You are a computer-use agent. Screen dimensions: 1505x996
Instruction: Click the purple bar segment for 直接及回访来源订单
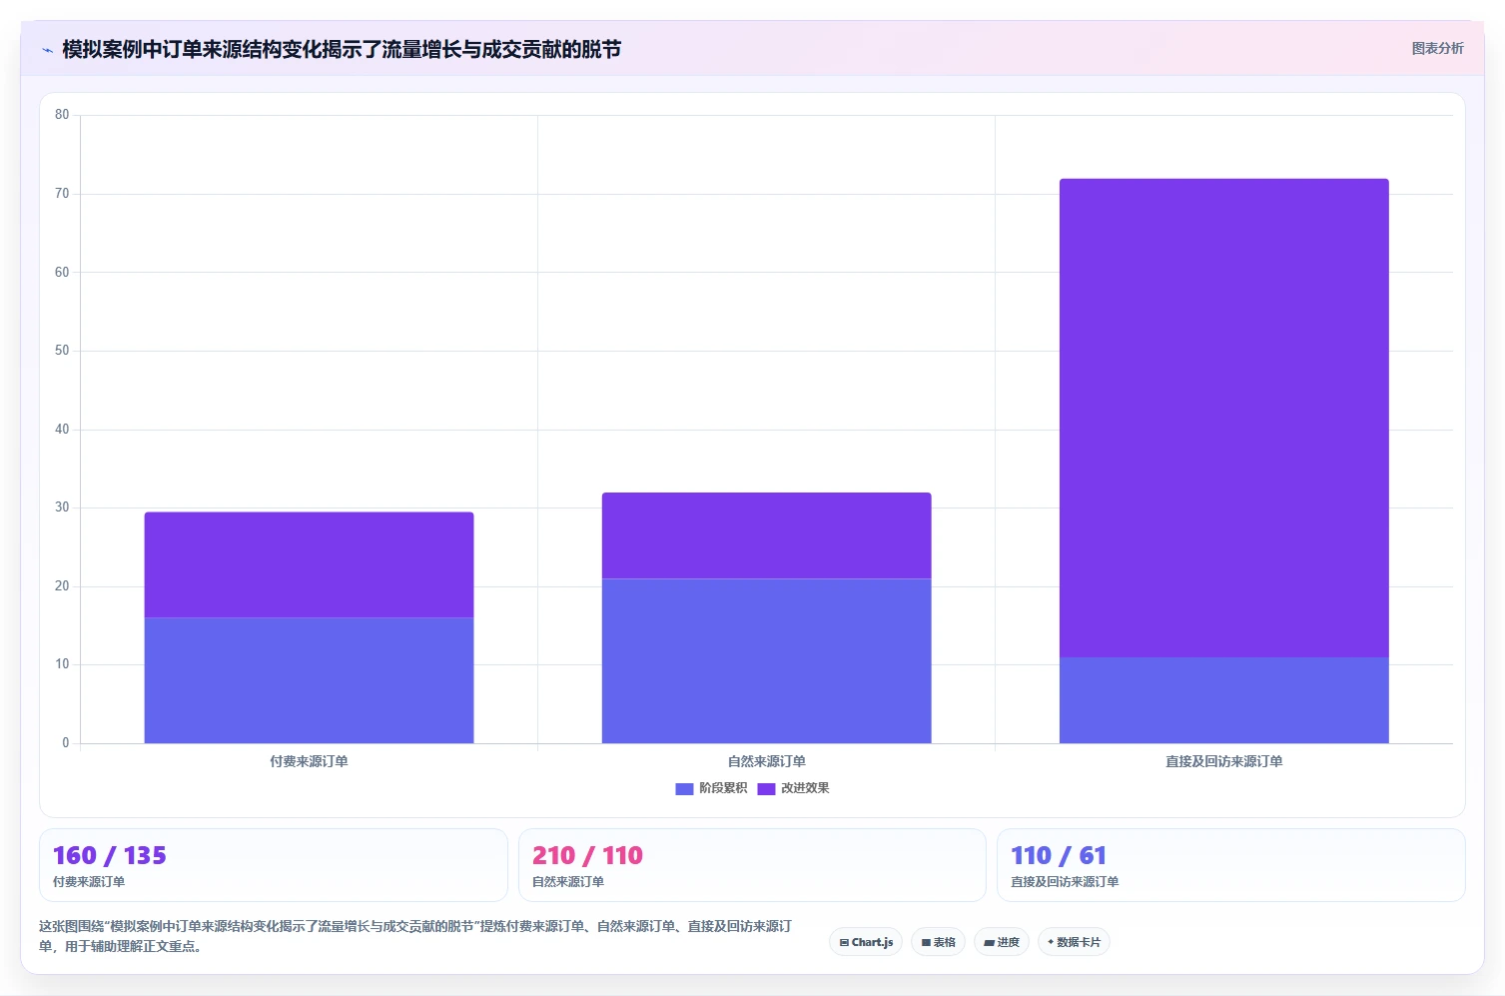1223,418
